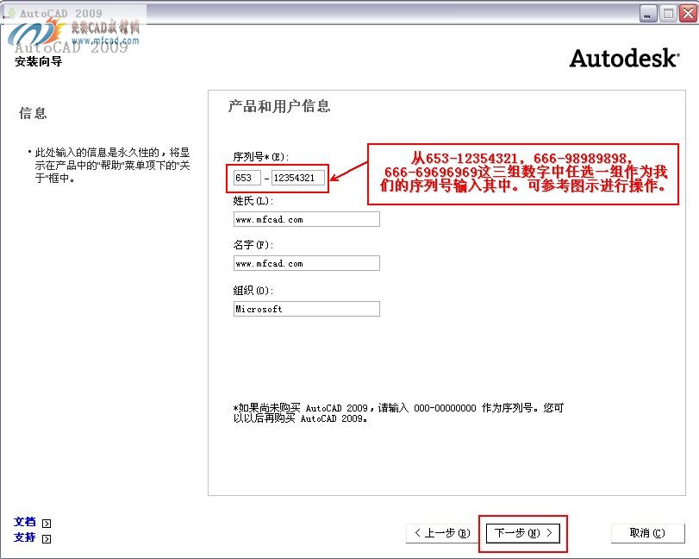699x559 pixels.
Task: Go back with the 上一步 button
Action: (x=442, y=532)
